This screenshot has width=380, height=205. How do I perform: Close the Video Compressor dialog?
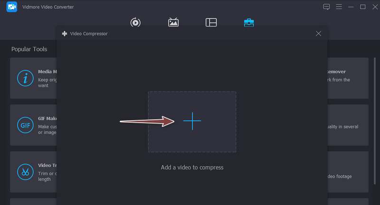click(318, 34)
